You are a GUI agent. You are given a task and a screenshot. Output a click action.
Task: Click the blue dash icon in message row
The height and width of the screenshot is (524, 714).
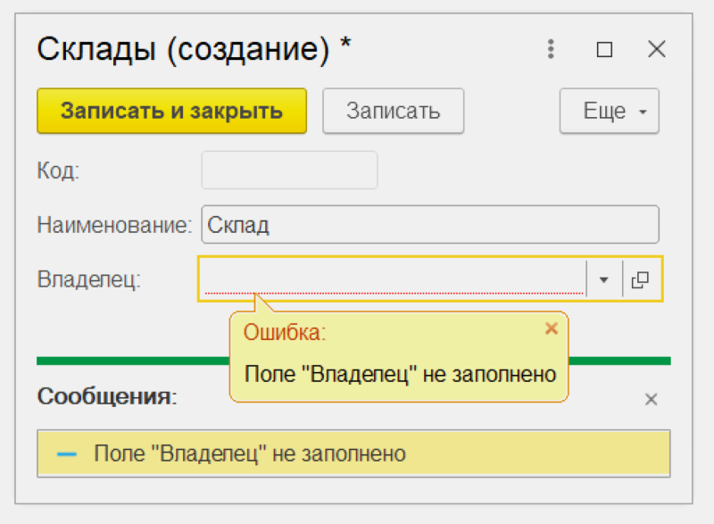(x=66, y=453)
